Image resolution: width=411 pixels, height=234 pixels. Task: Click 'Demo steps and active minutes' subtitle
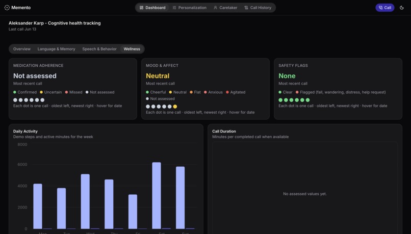[x=53, y=137]
